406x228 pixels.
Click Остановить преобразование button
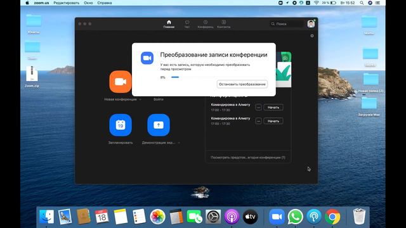242,84
